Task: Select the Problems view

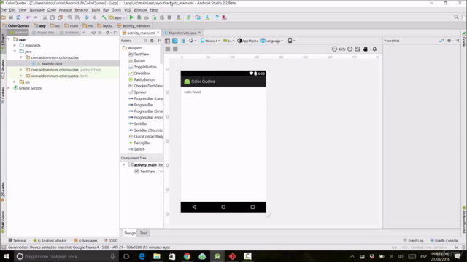Action: coord(69,32)
